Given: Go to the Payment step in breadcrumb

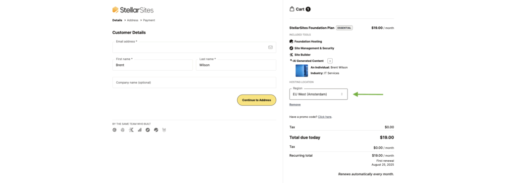Looking at the screenshot, I should 149,20.
